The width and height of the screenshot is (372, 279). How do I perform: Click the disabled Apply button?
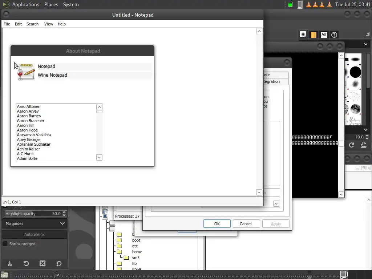276,224
